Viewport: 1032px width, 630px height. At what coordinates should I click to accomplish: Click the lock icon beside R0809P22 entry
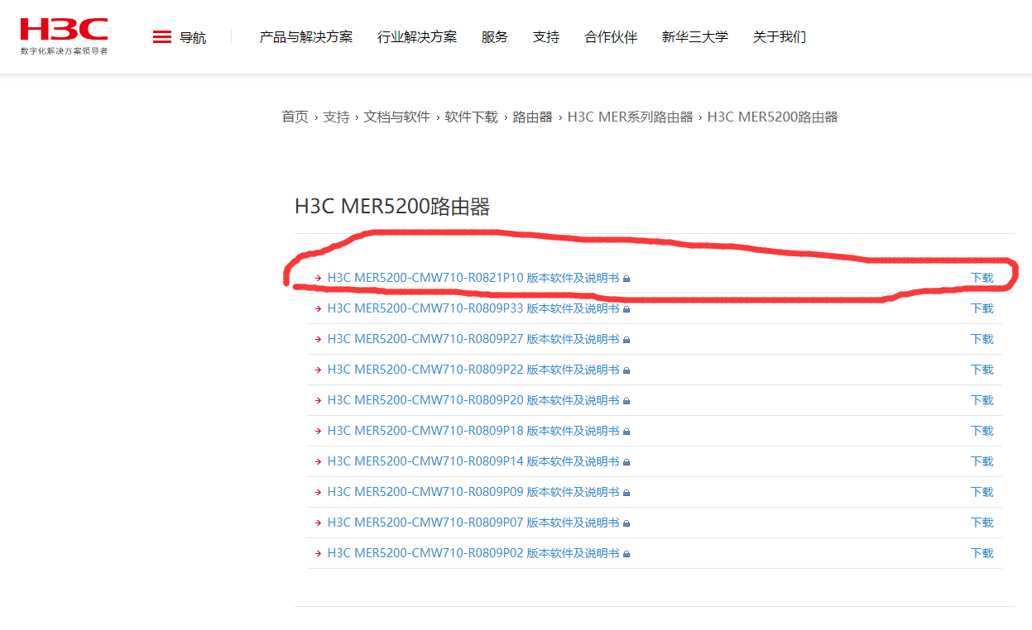(626, 370)
